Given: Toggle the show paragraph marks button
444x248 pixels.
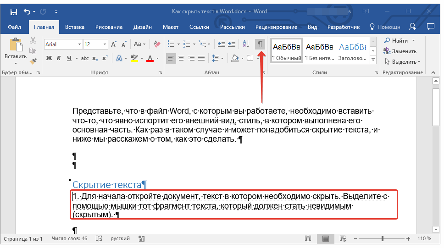Looking at the screenshot, I should [x=260, y=44].
